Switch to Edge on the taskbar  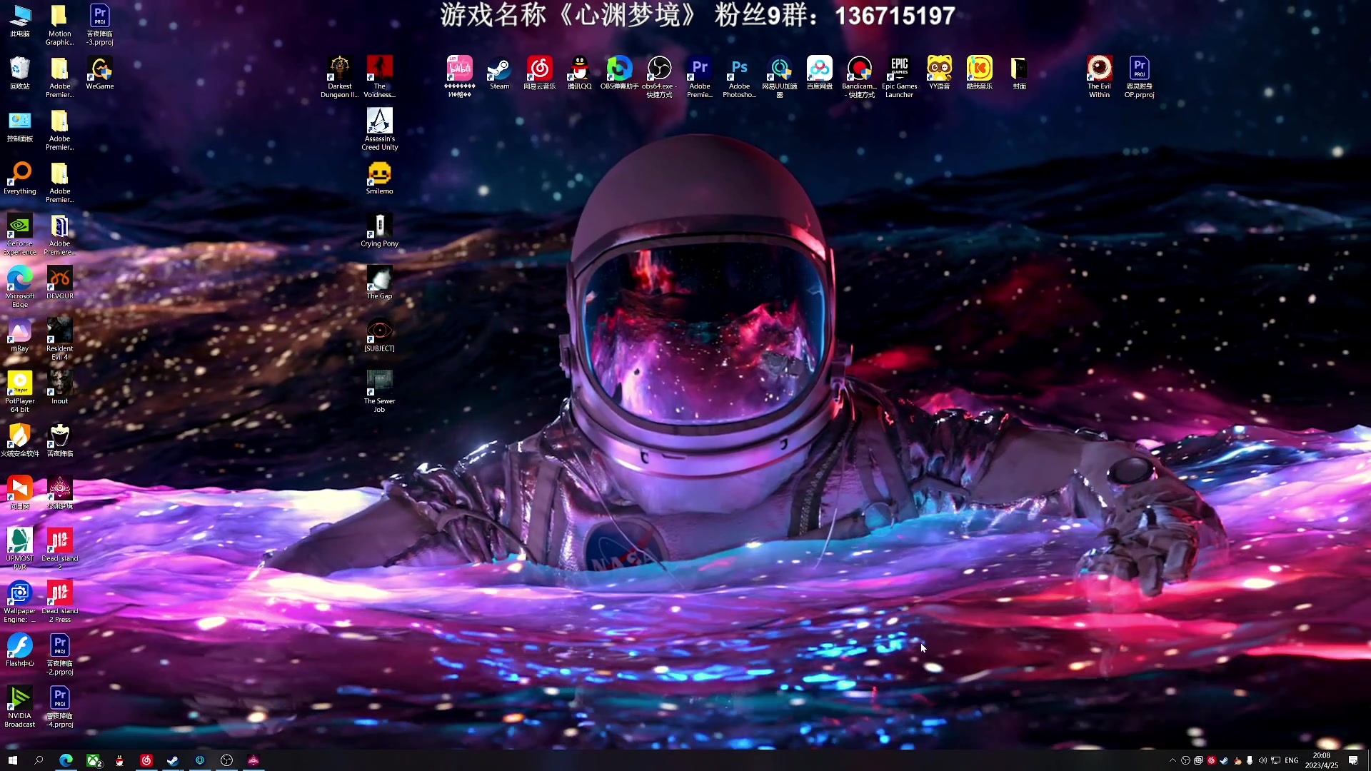point(66,760)
